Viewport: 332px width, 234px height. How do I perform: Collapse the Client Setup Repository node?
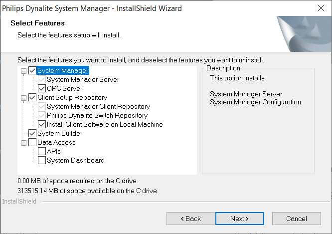point(24,98)
